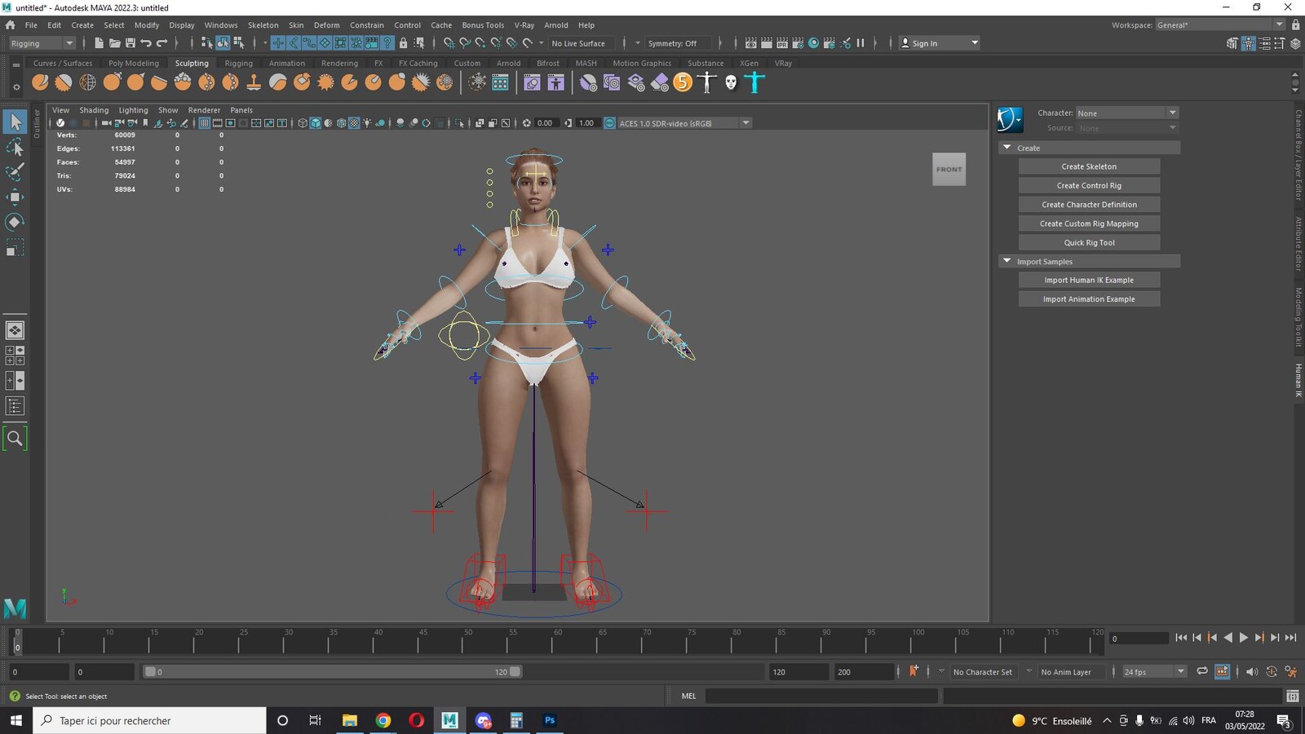Open the HumanIK logo icon
The height and width of the screenshot is (734, 1305).
pyautogui.click(x=1010, y=120)
